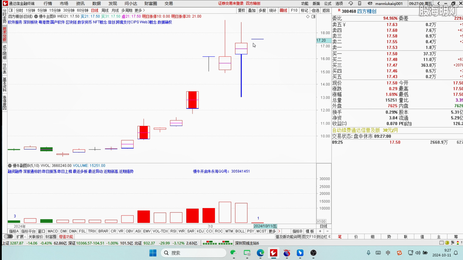The width and height of the screenshot is (463, 260).
Task: Click the gear icon next to 慢牛主图B
Action: pyautogui.click(x=36, y=17)
